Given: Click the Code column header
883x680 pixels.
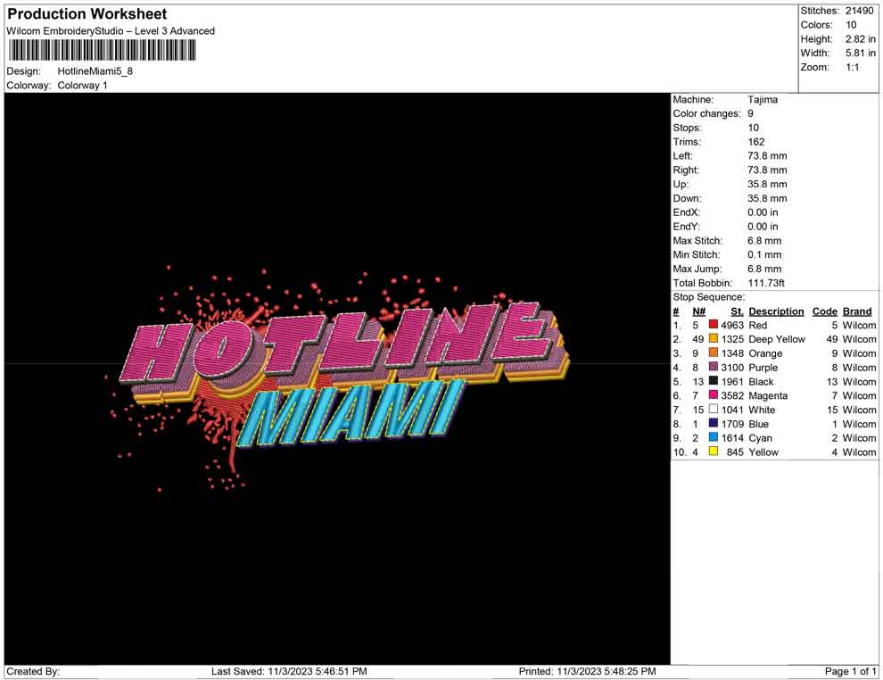Looking at the screenshot, I should (824, 311).
